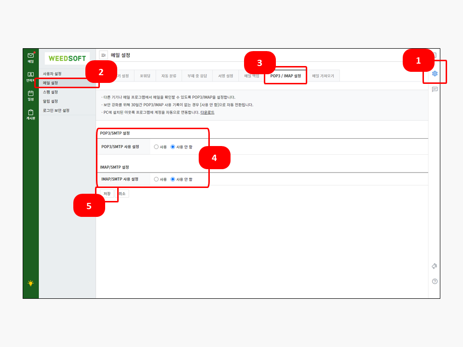The width and height of the screenshot is (463, 347).
Task: Switch to the 메일 가져오기 tab
Action: click(x=323, y=76)
